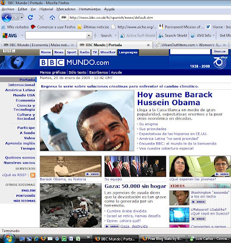Click the Stop loading X icon
The height and width of the screenshot is (243, 231).
click(x=41, y=18)
